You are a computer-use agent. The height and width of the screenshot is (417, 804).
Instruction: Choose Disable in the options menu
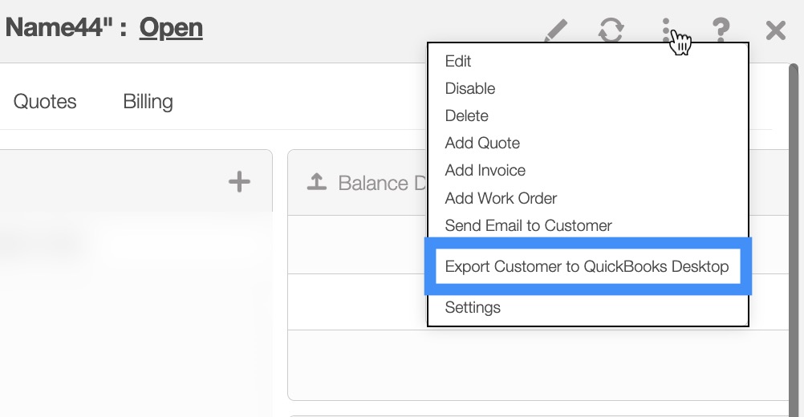click(x=470, y=89)
